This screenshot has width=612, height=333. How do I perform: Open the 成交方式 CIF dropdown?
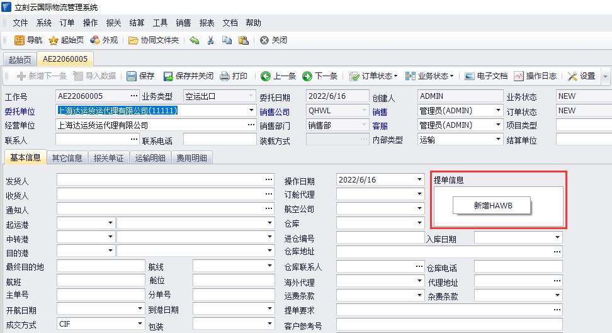click(x=140, y=325)
